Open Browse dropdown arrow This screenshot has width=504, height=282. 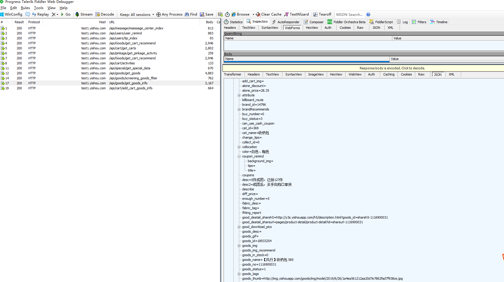[x=253, y=14]
